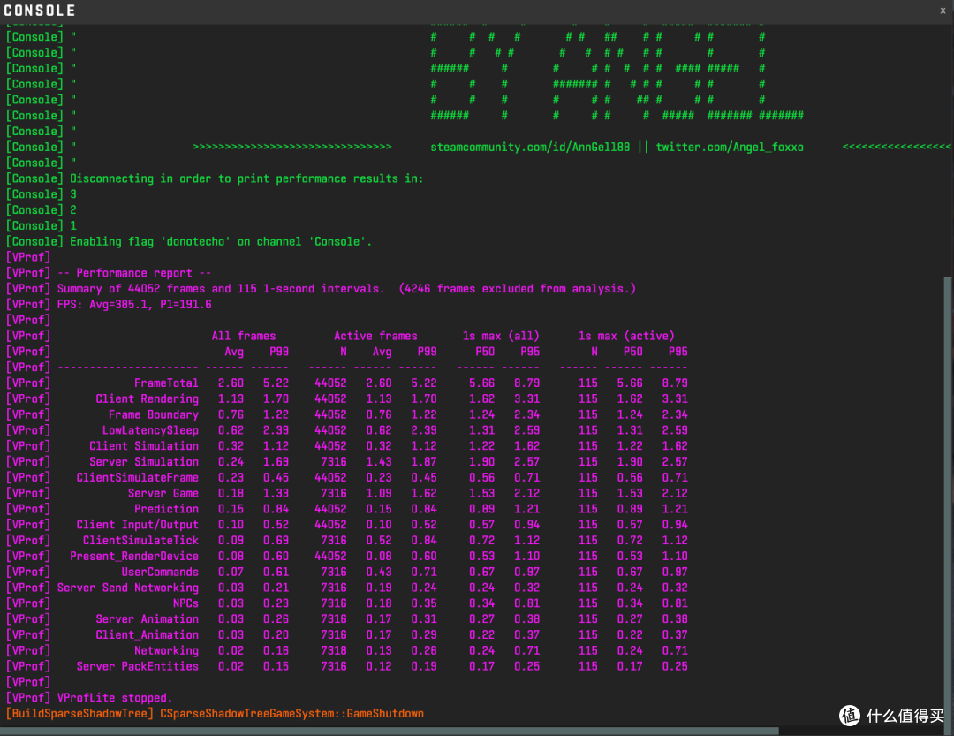Viewport: 954px width, 736px height.
Task: Click the countdown line '[Console] 3'
Action: (x=41, y=194)
